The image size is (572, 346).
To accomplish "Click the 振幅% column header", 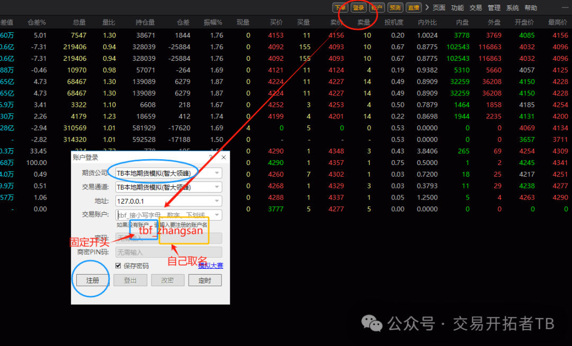I will pos(213,22).
